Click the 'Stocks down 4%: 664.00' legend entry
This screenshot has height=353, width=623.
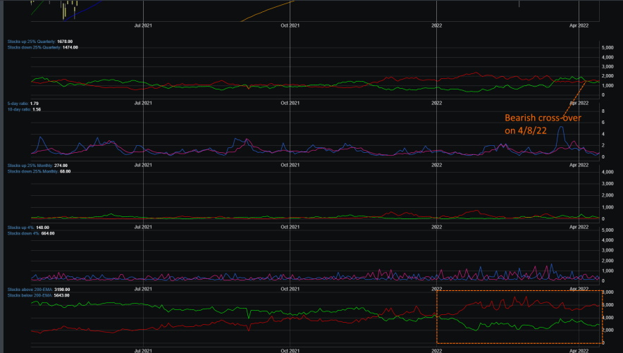[31, 233]
